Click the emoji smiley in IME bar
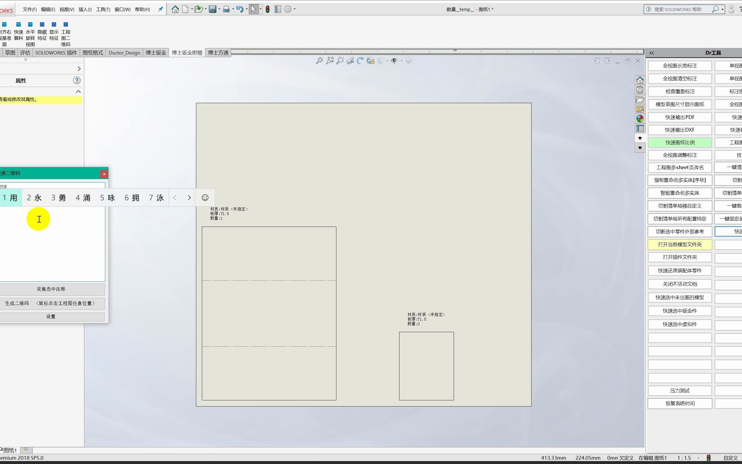742x464 pixels. coord(205,198)
